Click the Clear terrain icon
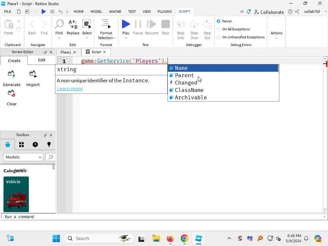This screenshot has width=328, height=246. pos(12,93)
